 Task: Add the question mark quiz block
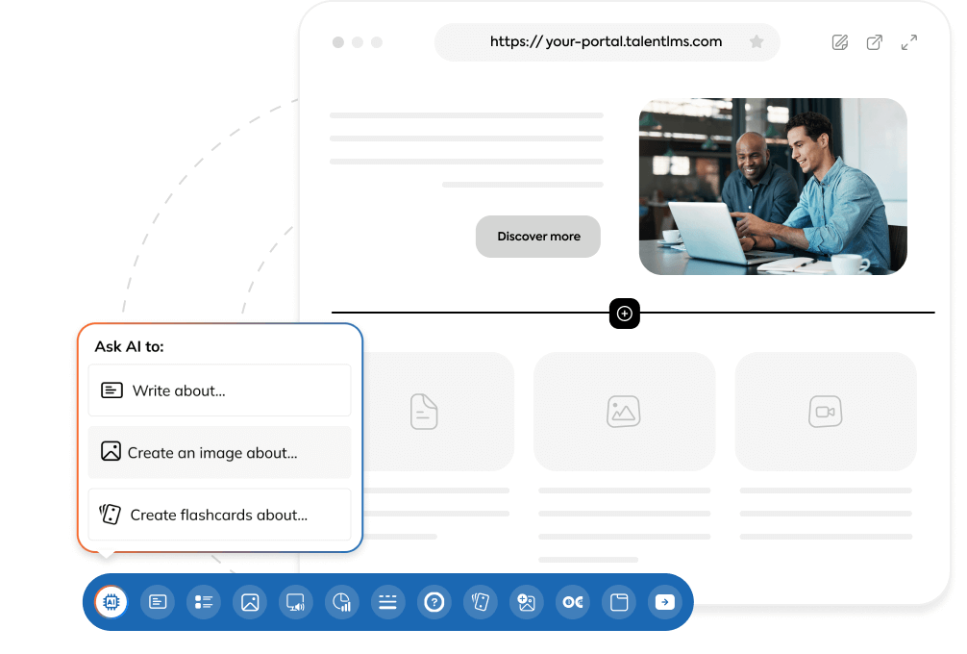click(434, 602)
